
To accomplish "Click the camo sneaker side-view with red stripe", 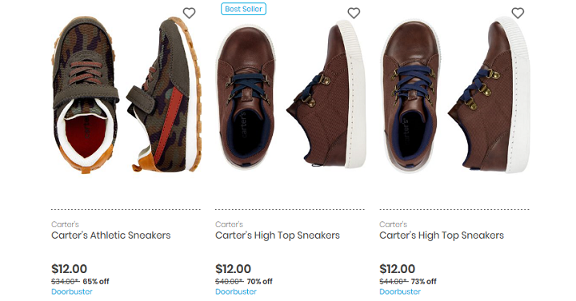I will click(x=164, y=94).
